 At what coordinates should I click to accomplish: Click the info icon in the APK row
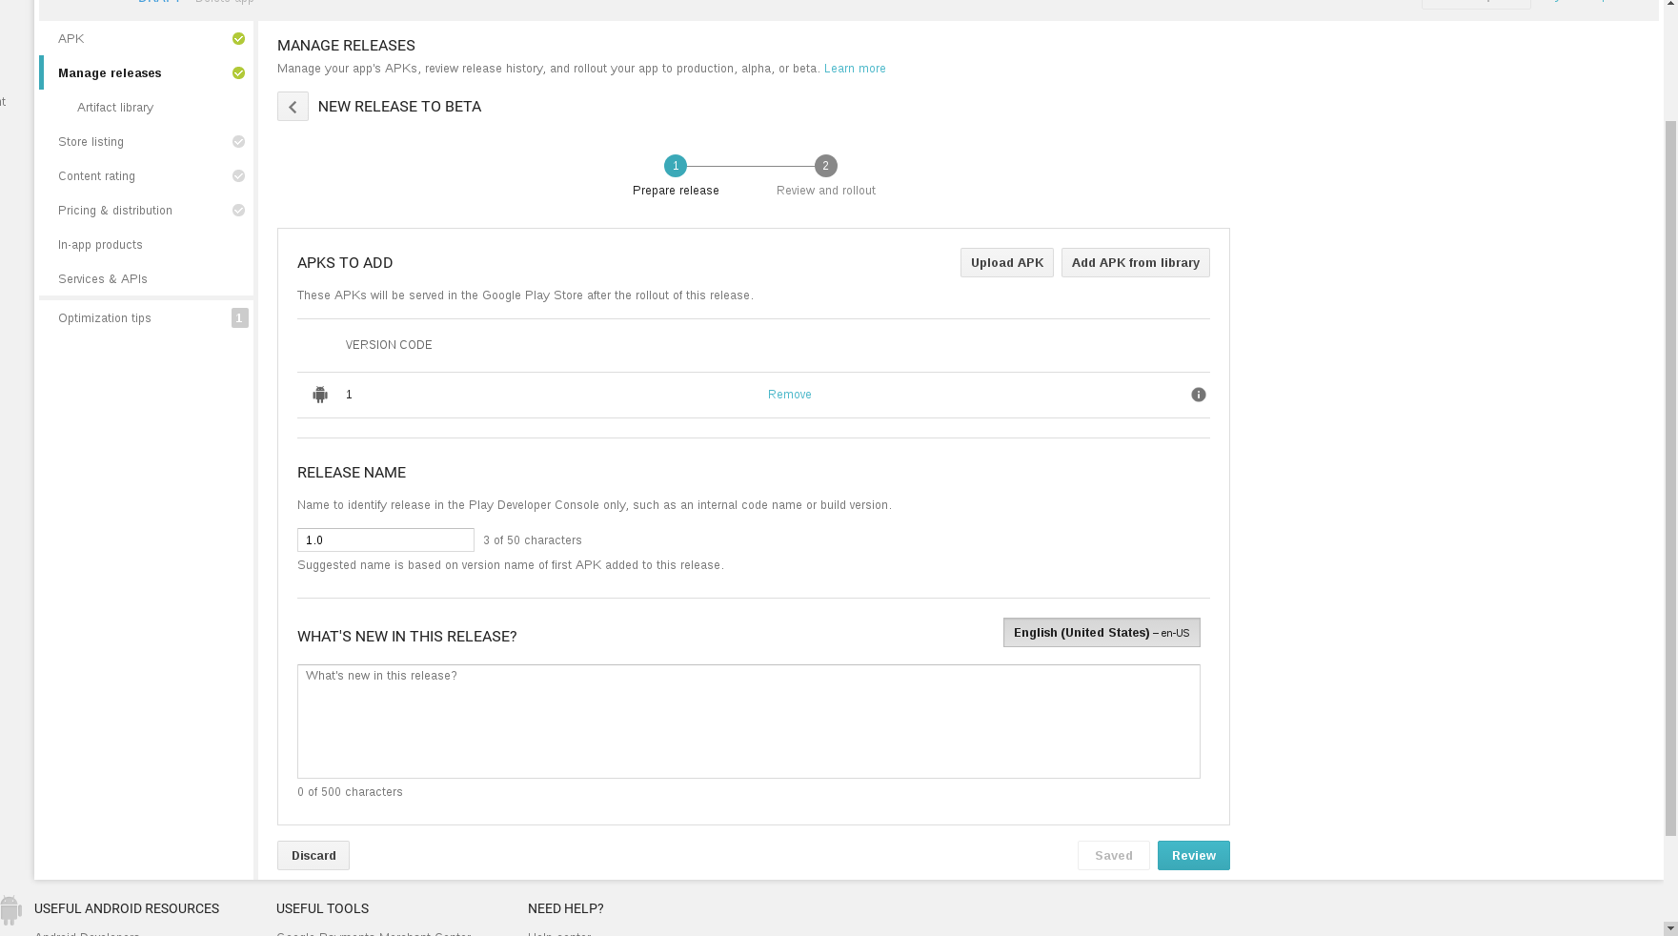point(1199,395)
